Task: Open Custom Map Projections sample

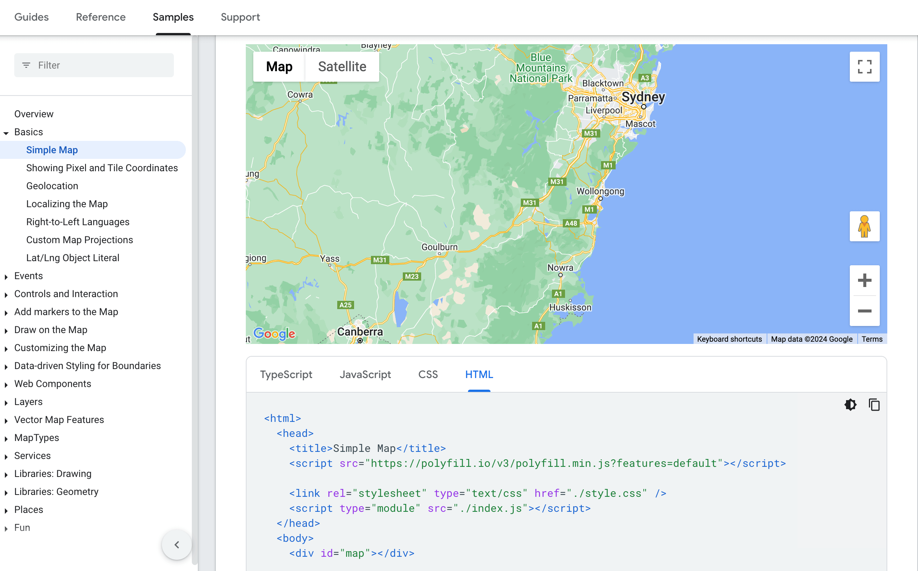Action: pos(80,240)
